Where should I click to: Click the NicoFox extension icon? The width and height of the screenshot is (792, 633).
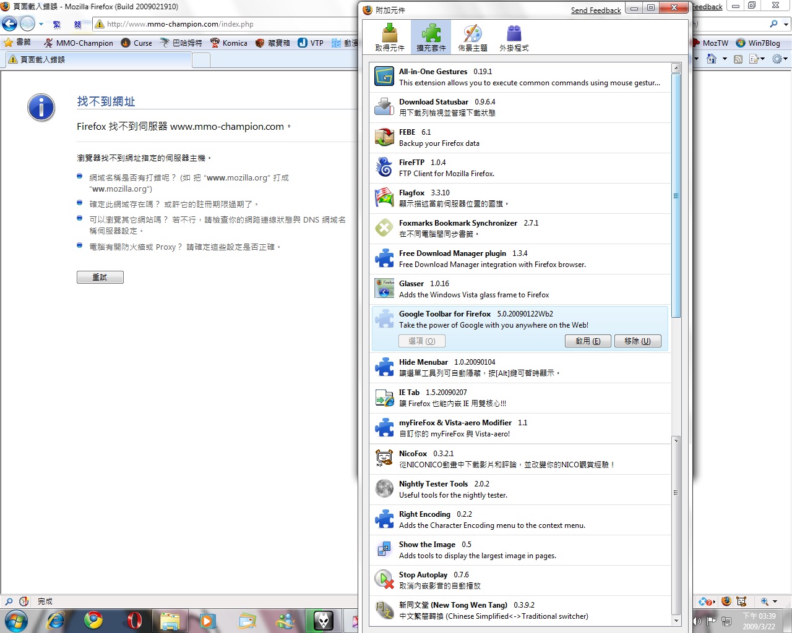click(384, 459)
